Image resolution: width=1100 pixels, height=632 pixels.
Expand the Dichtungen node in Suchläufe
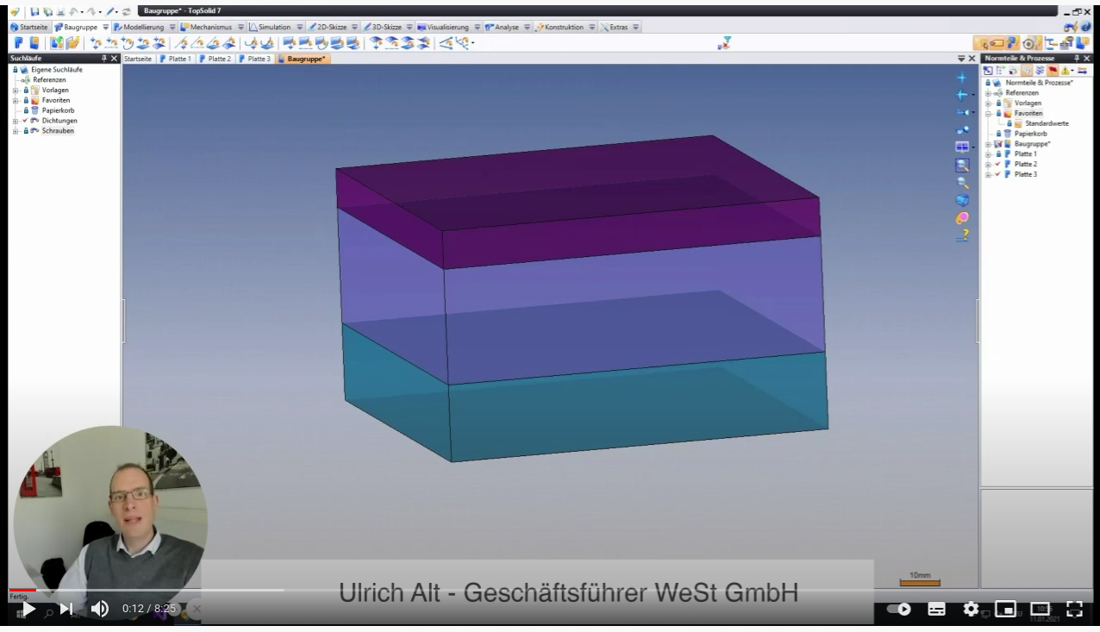point(15,121)
